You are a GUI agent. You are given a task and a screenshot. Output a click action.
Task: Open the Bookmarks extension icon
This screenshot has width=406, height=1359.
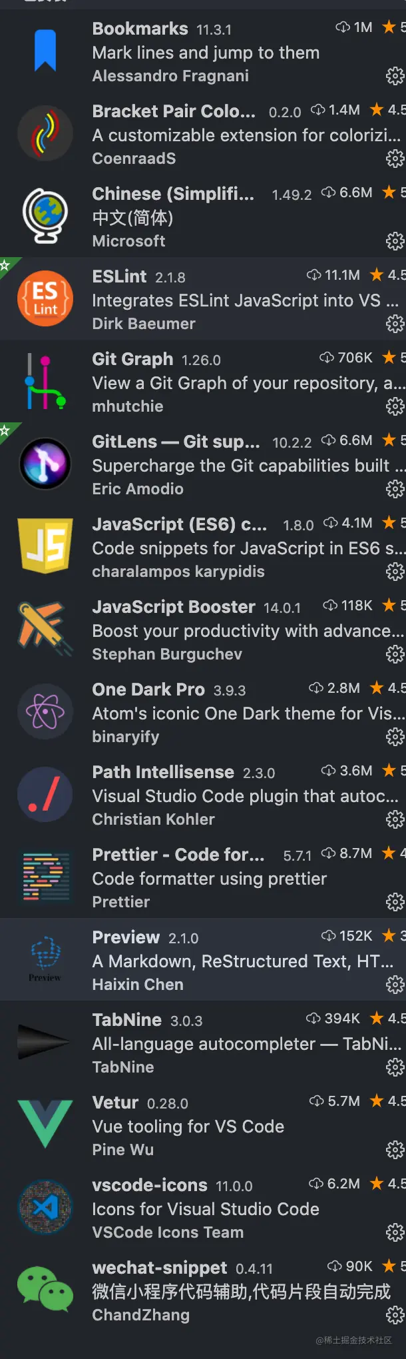click(45, 51)
